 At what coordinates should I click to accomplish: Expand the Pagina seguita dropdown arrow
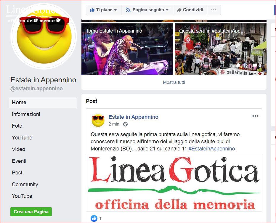(167, 10)
